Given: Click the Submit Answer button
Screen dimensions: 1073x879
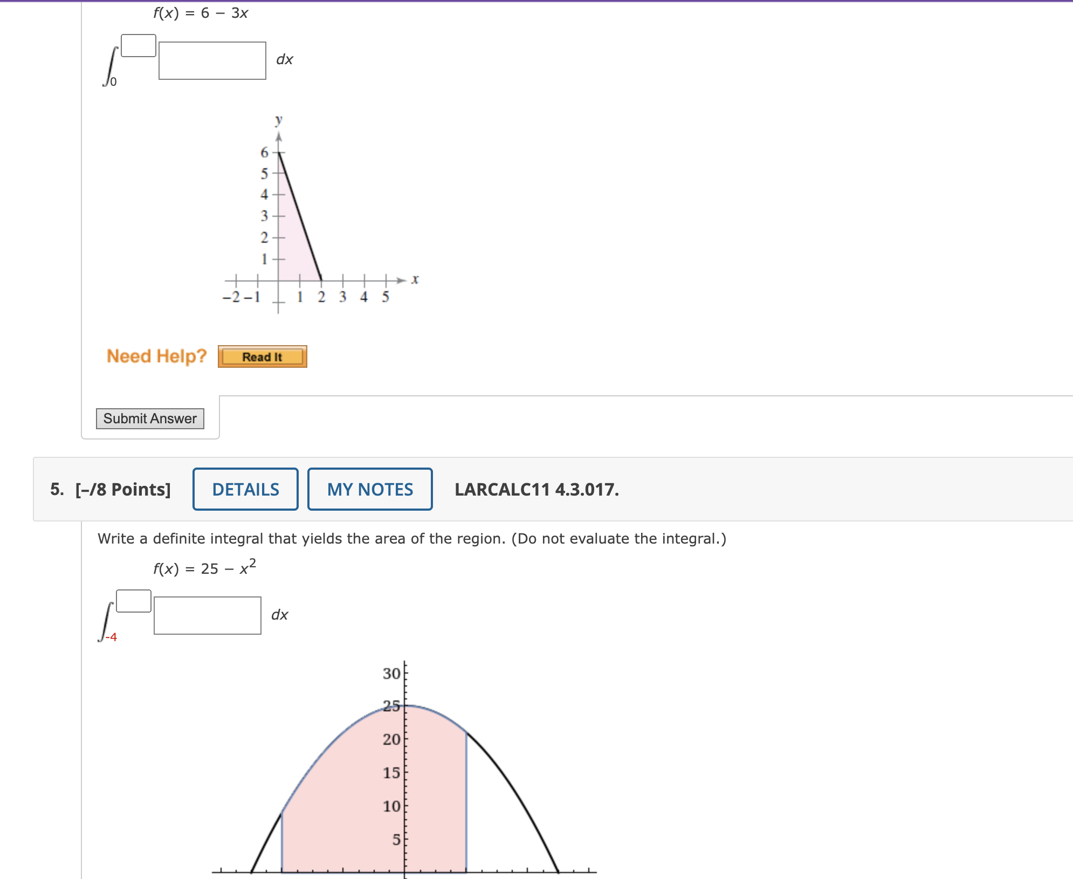Looking at the screenshot, I should tap(150, 418).
